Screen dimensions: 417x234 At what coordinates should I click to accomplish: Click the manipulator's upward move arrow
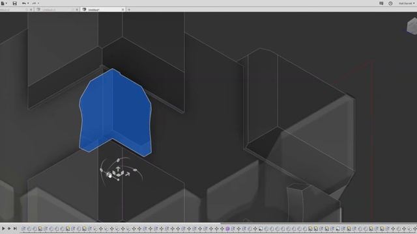tap(118, 169)
